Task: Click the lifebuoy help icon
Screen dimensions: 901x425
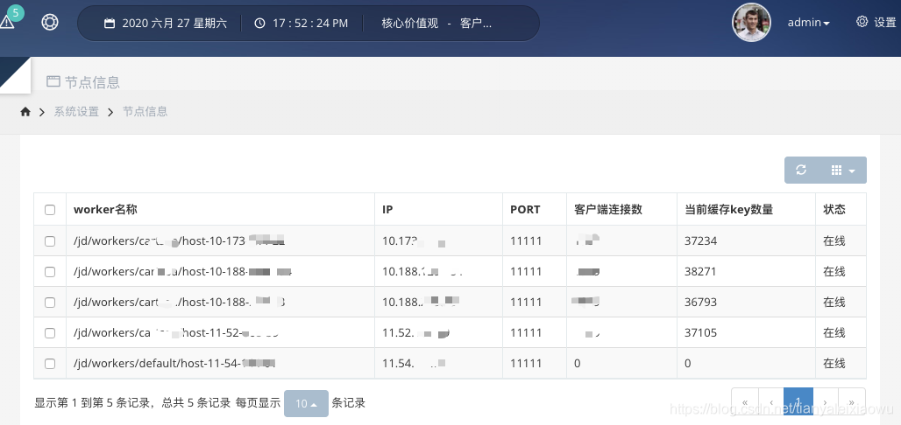Action: tap(50, 23)
